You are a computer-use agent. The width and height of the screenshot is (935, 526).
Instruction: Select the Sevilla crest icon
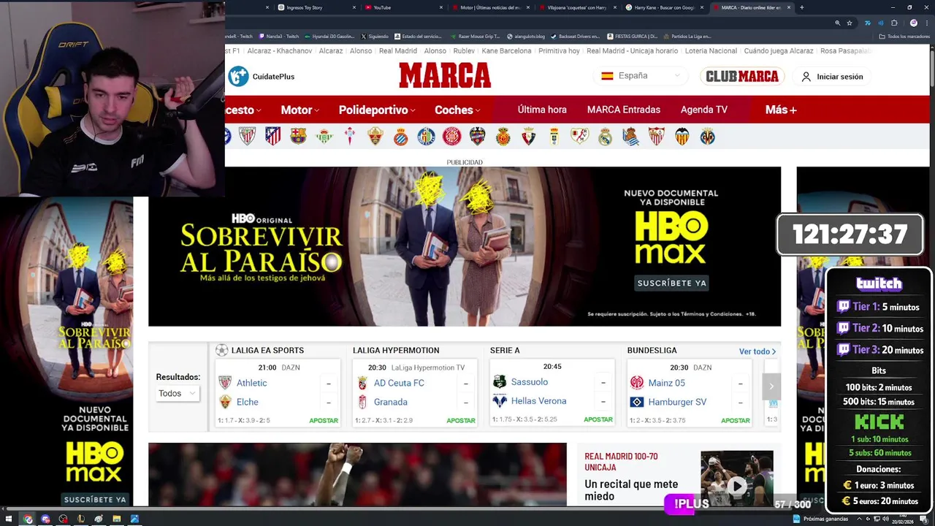pyautogui.click(x=656, y=137)
